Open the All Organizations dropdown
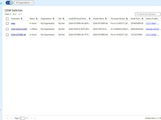Viewport: 161px width, 120px height. (x=24, y=3)
